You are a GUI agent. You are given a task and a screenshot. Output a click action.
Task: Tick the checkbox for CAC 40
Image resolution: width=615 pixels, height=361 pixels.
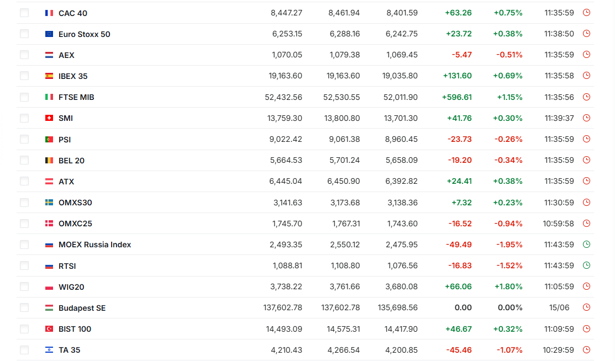[x=24, y=13]
